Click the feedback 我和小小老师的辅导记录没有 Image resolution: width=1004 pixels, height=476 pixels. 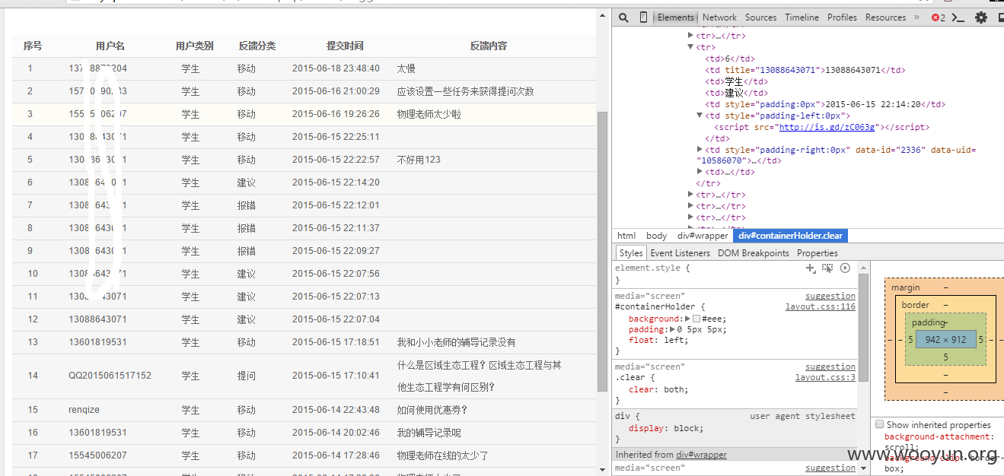457,342
